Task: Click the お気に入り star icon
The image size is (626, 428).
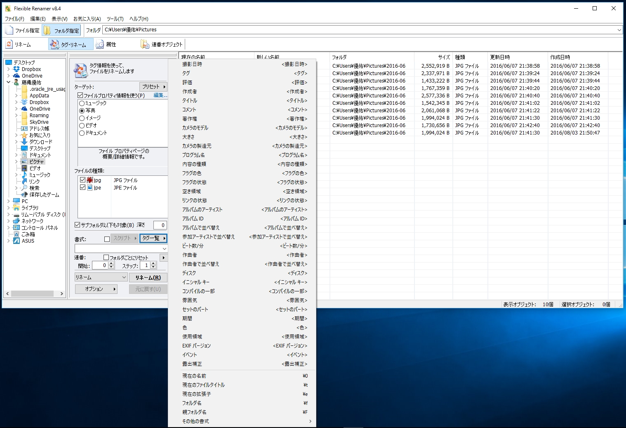Action: coord(24,135)
